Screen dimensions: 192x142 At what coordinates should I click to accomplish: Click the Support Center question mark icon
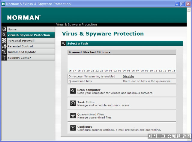[4, 58]
